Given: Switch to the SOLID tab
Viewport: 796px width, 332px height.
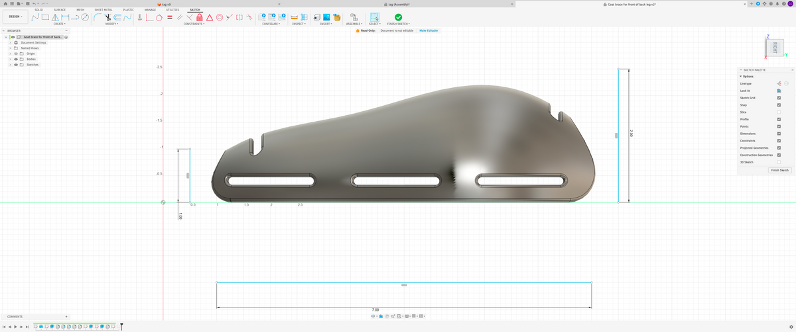Looking at the screenshot, I should [38, 10].
